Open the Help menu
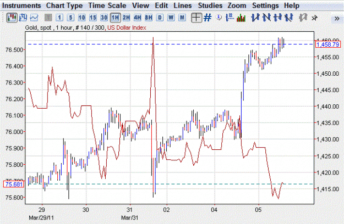The image size is (344, 224). [x=292, y=5]
